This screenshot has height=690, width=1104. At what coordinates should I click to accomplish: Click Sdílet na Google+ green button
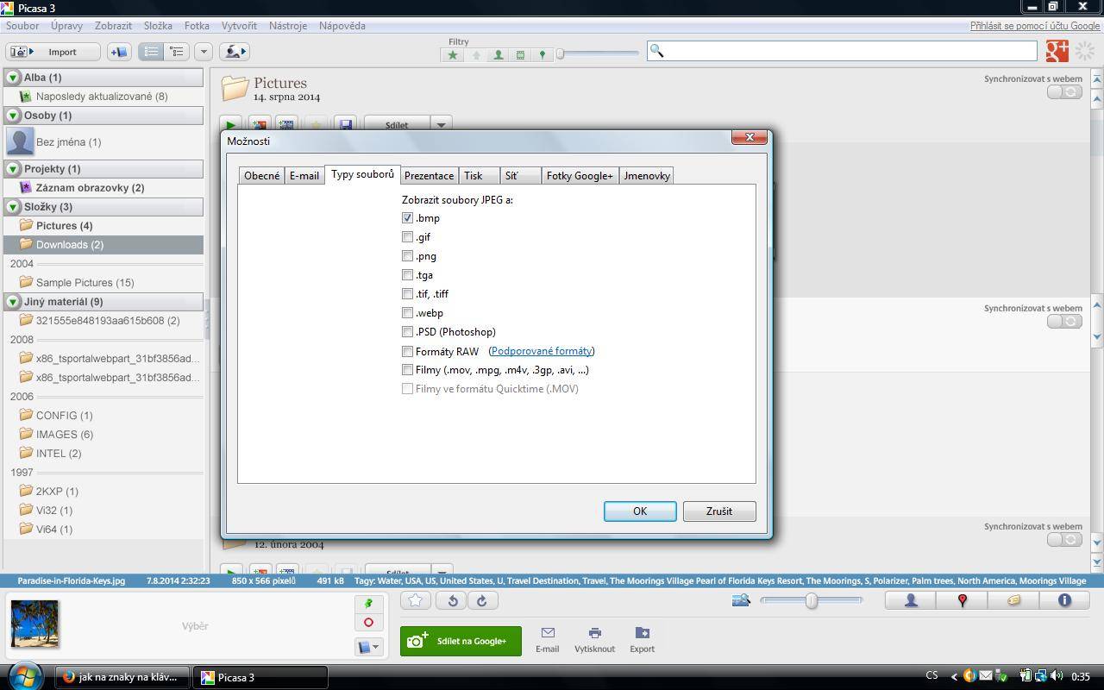[x=461, y=641]
